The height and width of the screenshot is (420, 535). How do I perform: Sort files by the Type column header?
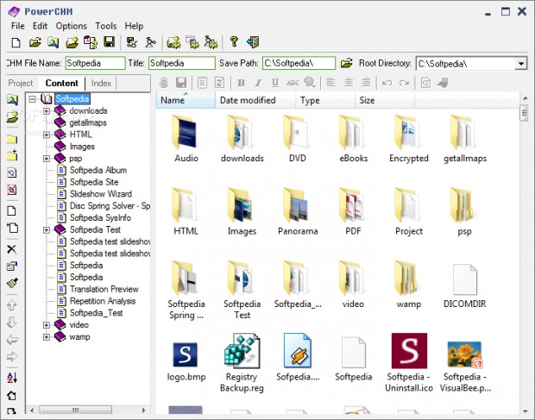325,100
